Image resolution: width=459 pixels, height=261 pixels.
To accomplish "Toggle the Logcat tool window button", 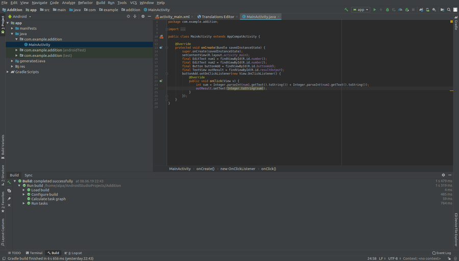I will [x=73, y=253].
